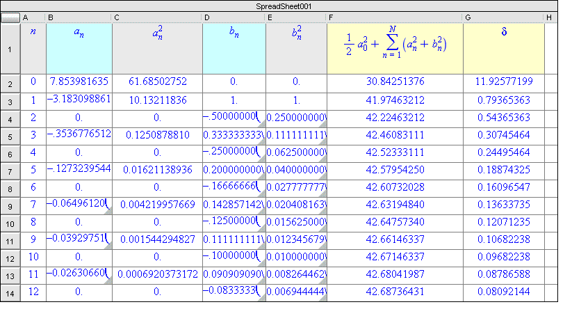Click column F header
This screenshot has width=572, height=316.
click(x=395, y=17)
